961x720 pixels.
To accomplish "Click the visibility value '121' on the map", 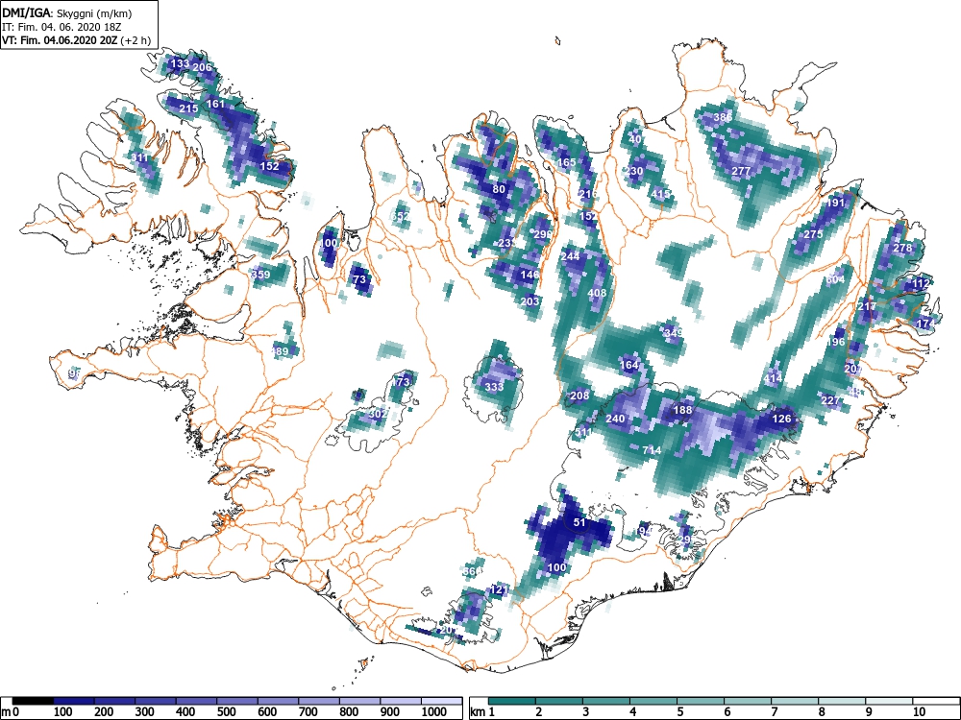I will coord(500,590).
